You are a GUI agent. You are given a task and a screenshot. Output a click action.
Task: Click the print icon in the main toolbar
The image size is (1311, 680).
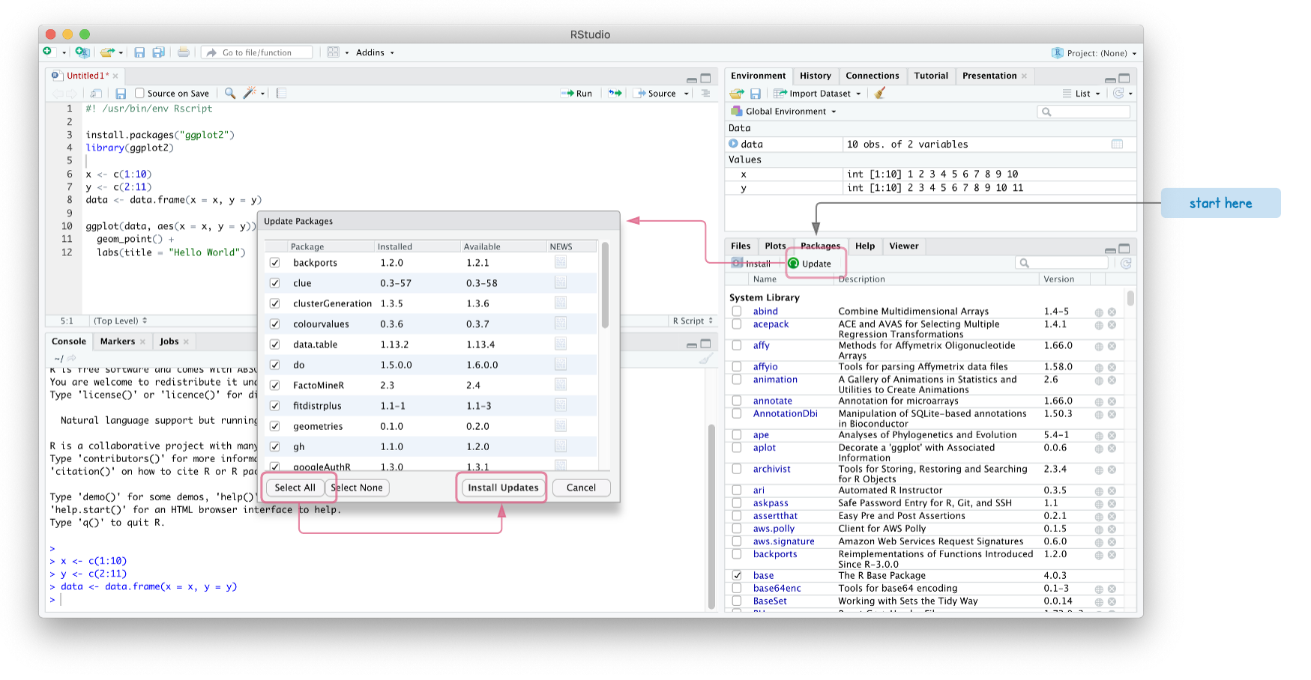tap(184, 52)
